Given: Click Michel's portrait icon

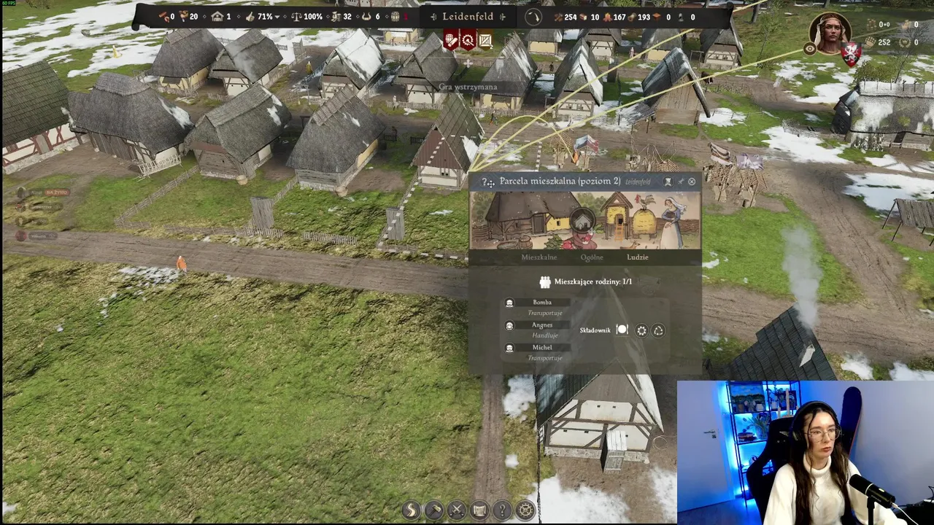Looking at the screenshot, I should (x=509, y=349).
